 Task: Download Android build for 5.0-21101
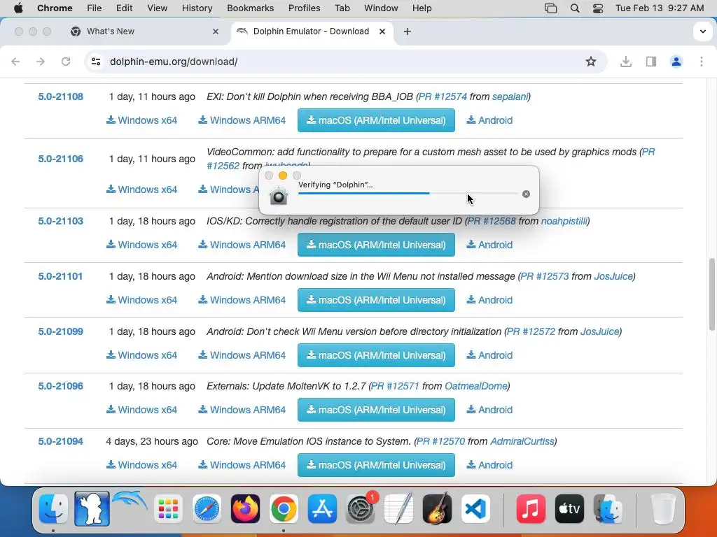pos(489,300)
